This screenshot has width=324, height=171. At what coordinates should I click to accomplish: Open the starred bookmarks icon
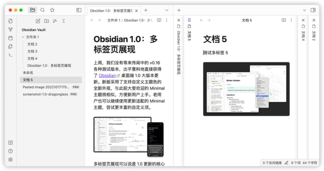(52, 10)
